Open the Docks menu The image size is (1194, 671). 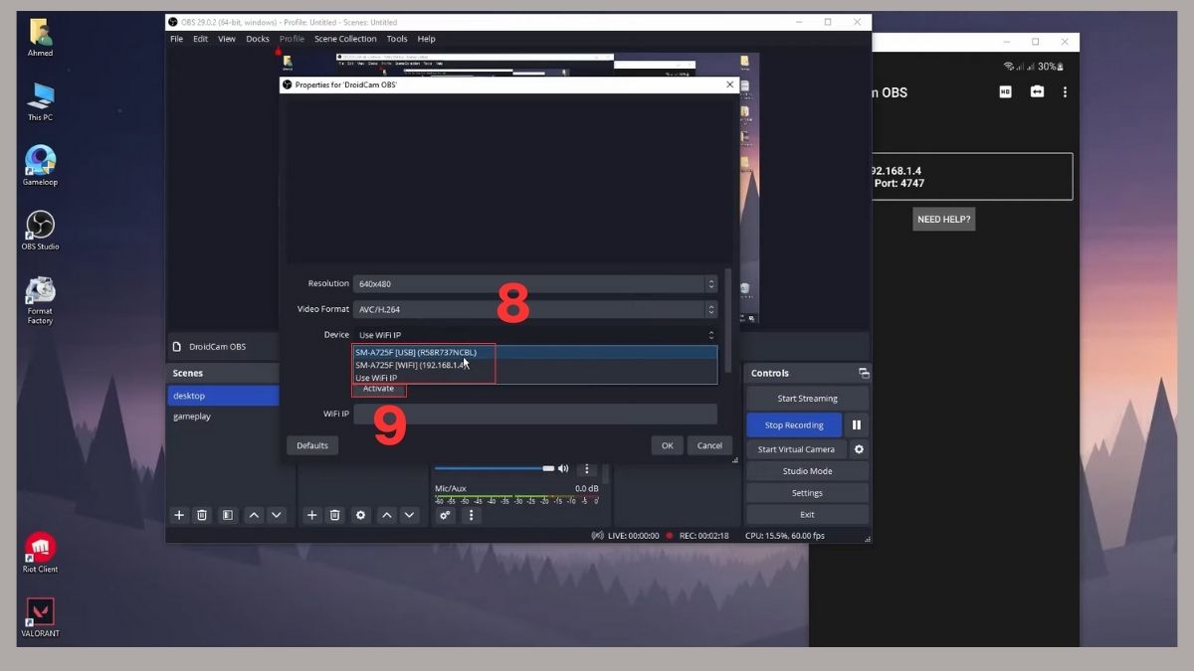coord(258,39)
